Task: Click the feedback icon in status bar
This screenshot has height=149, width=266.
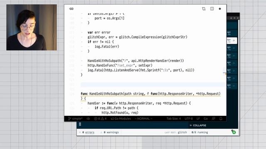Action: [x=213, y=119]
